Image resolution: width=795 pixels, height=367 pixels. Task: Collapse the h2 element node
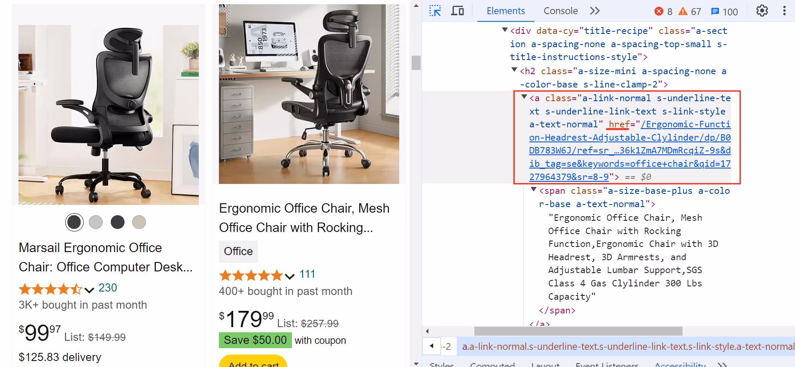pos(514,70)
